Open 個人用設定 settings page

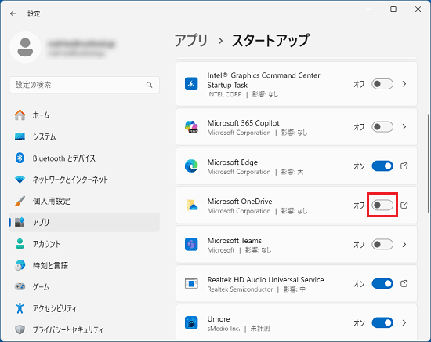pos(85,201)
